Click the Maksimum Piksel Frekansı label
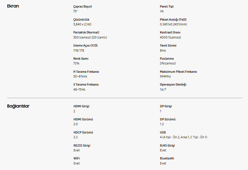Viewport: 248px width, 170px height. (x=178, y=72)
